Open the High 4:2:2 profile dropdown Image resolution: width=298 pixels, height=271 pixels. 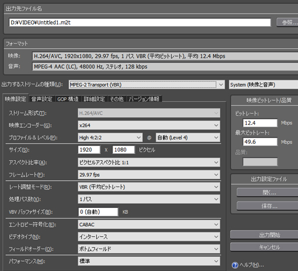pos(110,137)
